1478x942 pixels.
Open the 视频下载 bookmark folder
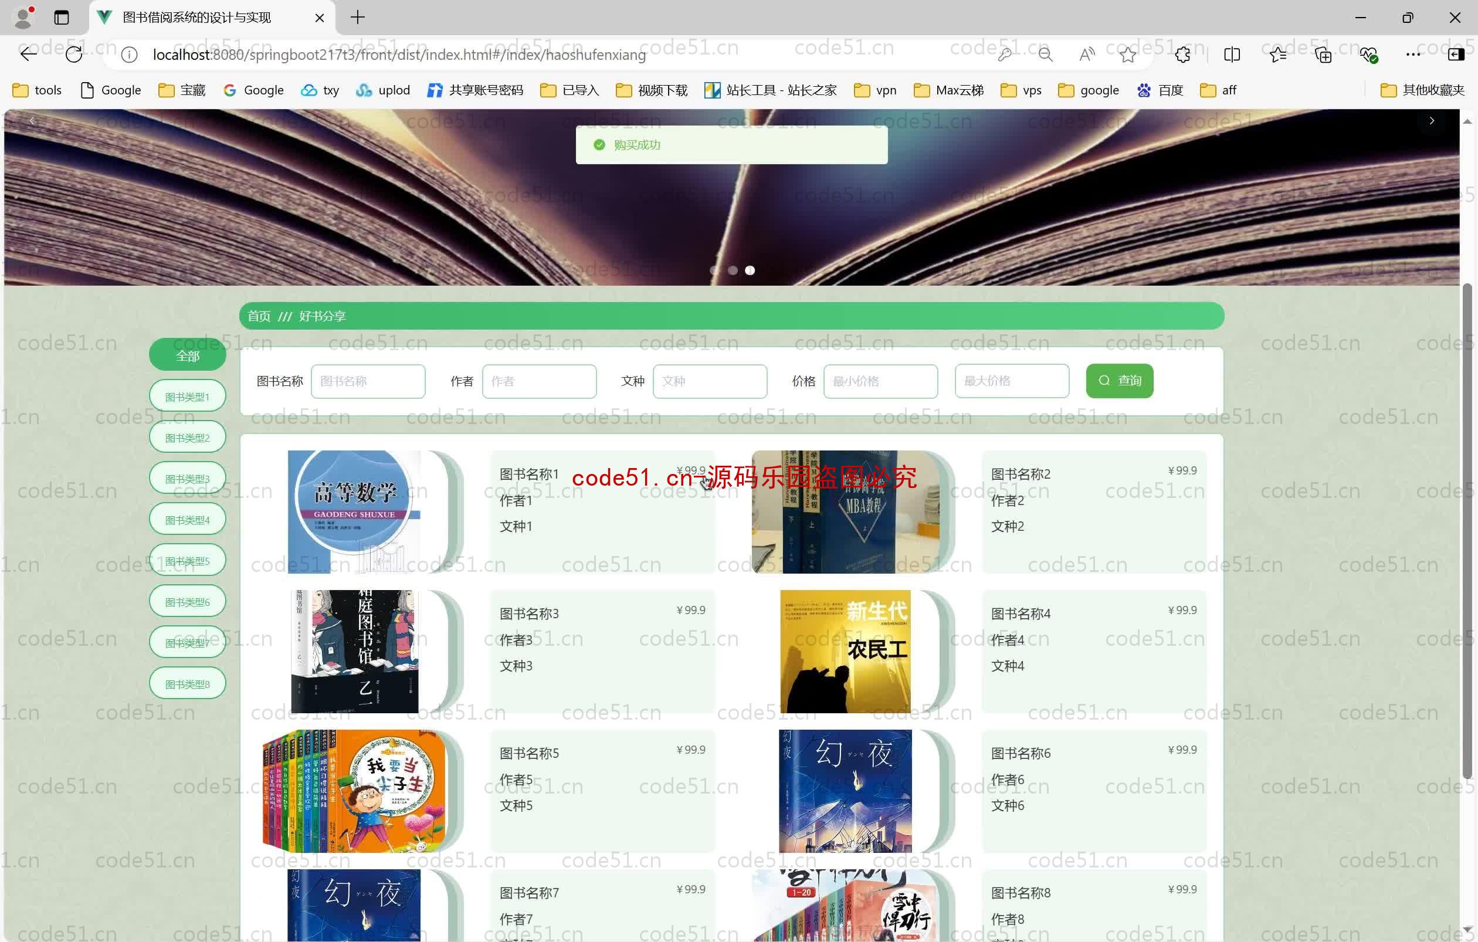tap(651, 90)
